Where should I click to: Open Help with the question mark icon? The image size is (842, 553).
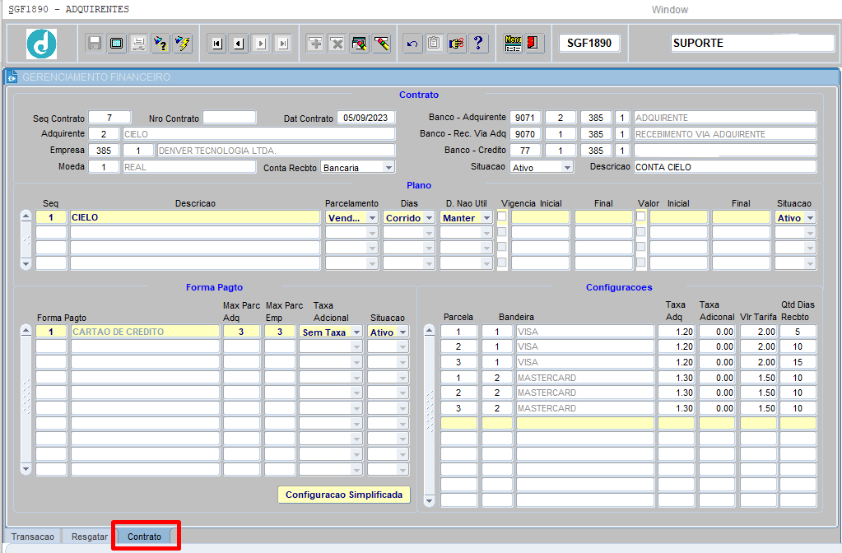click(478, 43)
